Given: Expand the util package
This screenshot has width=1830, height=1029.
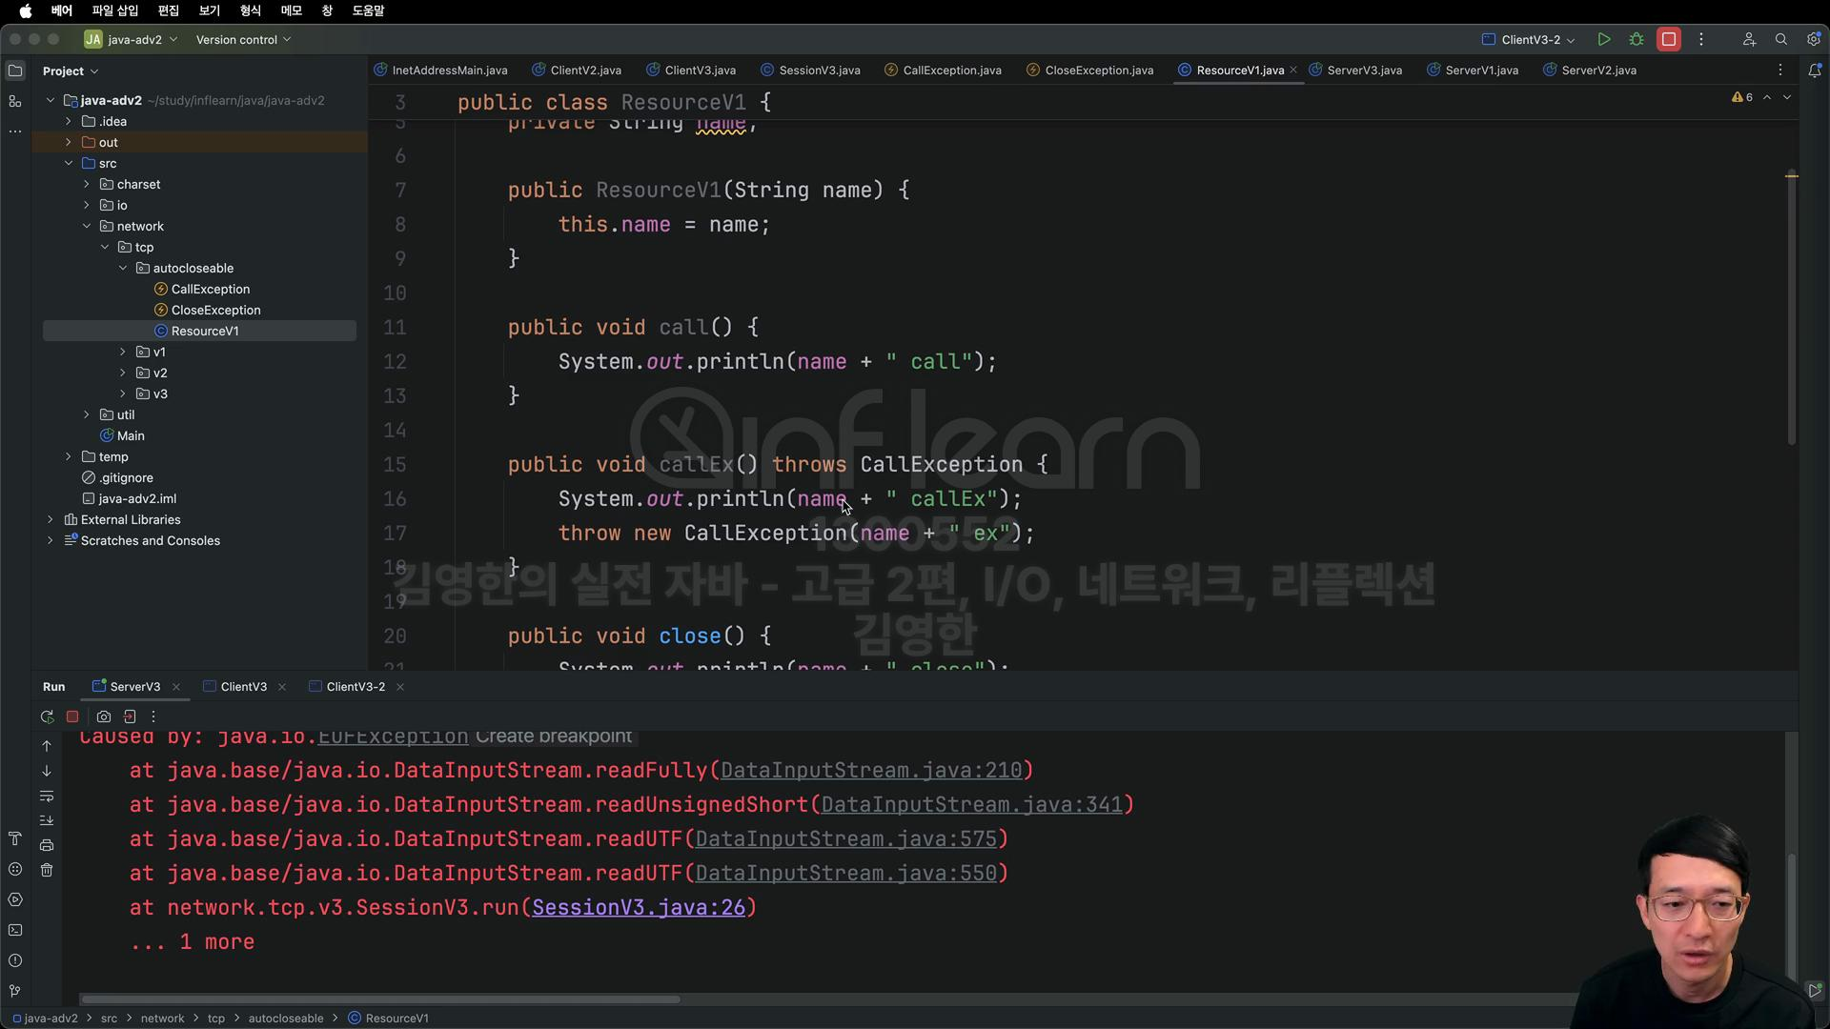Looking at the screenshot, I should (x=87, y=415).
